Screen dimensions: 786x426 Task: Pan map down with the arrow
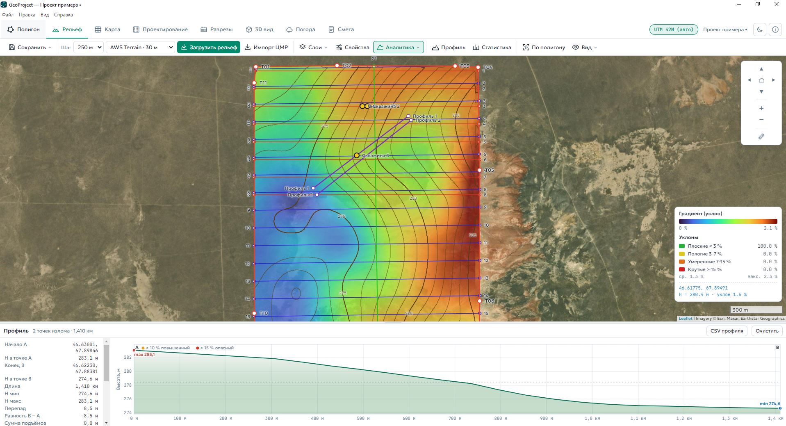(761, 91)
